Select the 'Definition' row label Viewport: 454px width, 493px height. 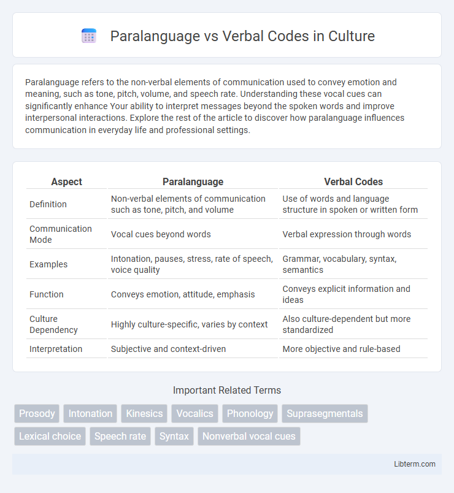[48, 204]
